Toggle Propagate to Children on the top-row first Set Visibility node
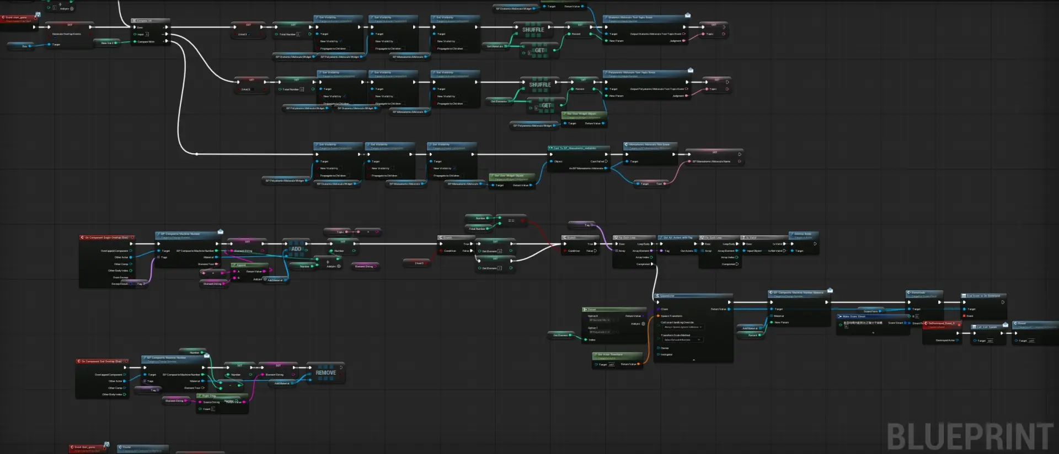Screen dimensions: 1059x454 (x=349, y=48)
